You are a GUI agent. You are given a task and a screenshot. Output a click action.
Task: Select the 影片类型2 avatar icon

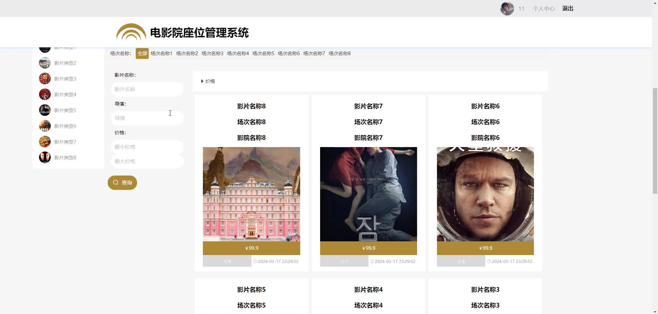pyautogui.click(x=45, y=63)
